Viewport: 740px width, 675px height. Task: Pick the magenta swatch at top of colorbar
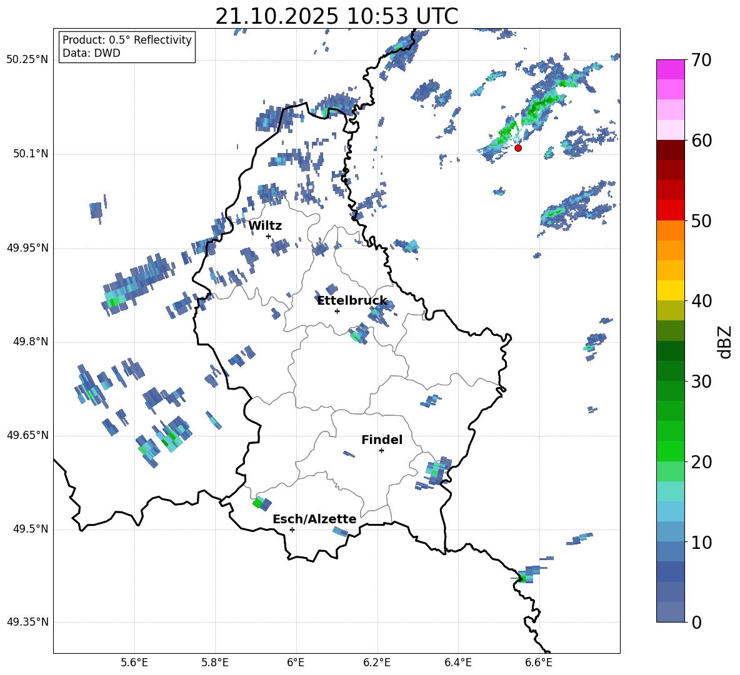671,69
